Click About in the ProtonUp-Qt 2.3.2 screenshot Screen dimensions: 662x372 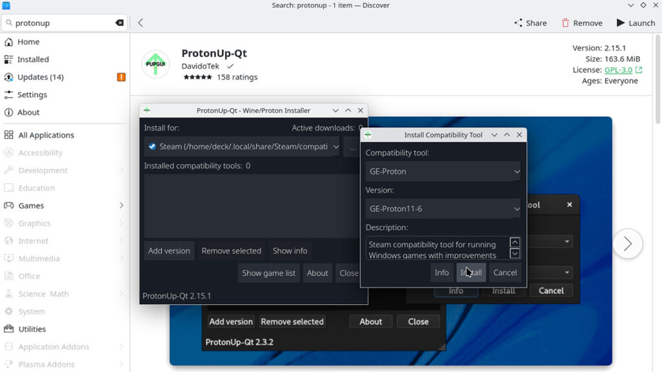click(370, 322)
